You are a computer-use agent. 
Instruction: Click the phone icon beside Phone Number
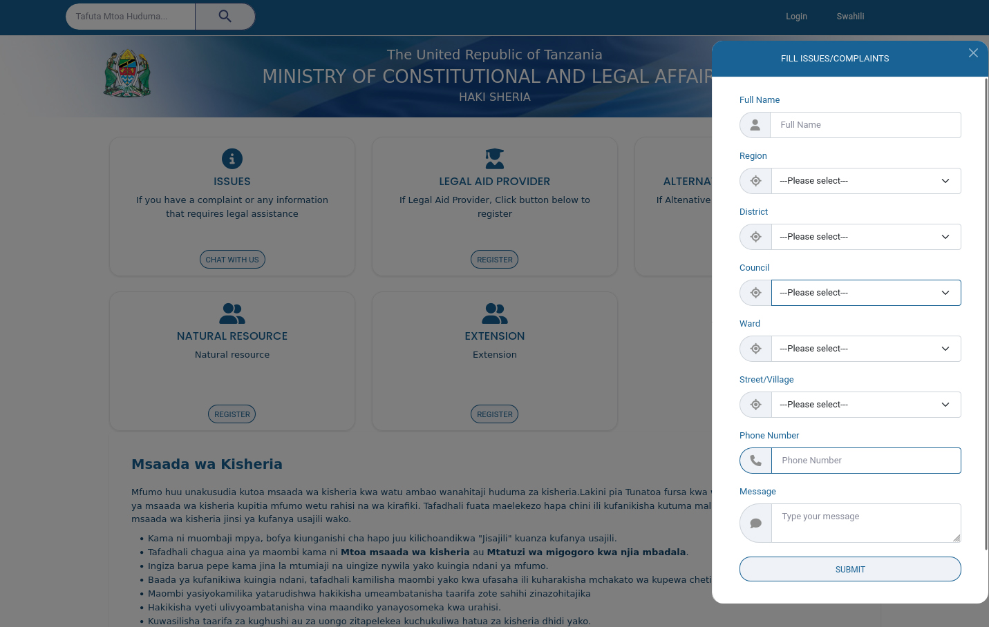756,461
